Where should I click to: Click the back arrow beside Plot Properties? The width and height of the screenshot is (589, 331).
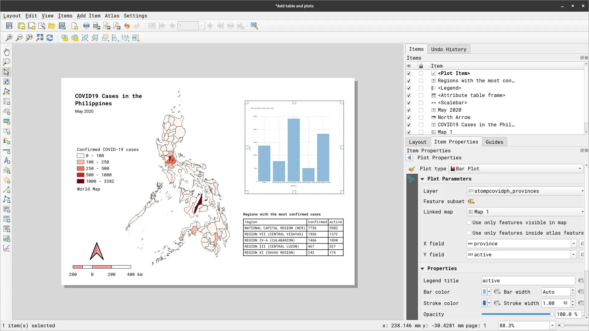(409, 158)
